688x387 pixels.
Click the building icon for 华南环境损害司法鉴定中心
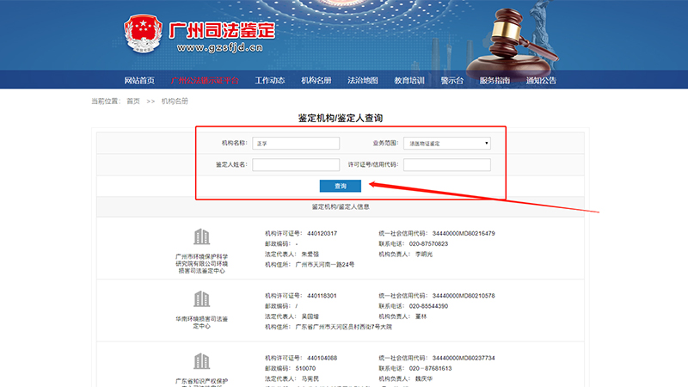point(201,298)
